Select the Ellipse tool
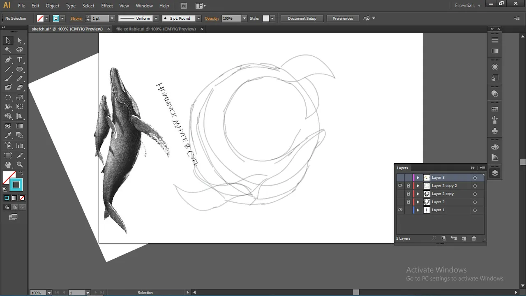This screenshot has width=526, height=296. pos(20,69)
